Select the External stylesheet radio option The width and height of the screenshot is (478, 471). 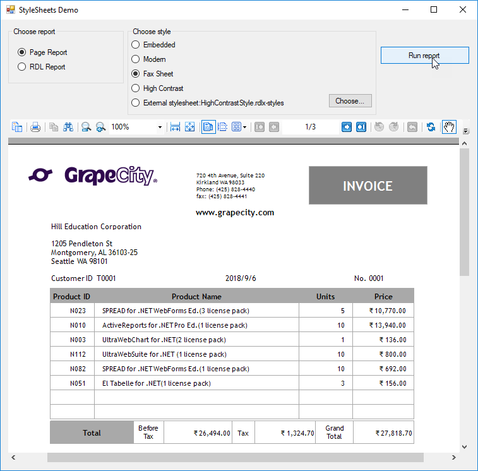pyautogui.click(x=135, y=103)
